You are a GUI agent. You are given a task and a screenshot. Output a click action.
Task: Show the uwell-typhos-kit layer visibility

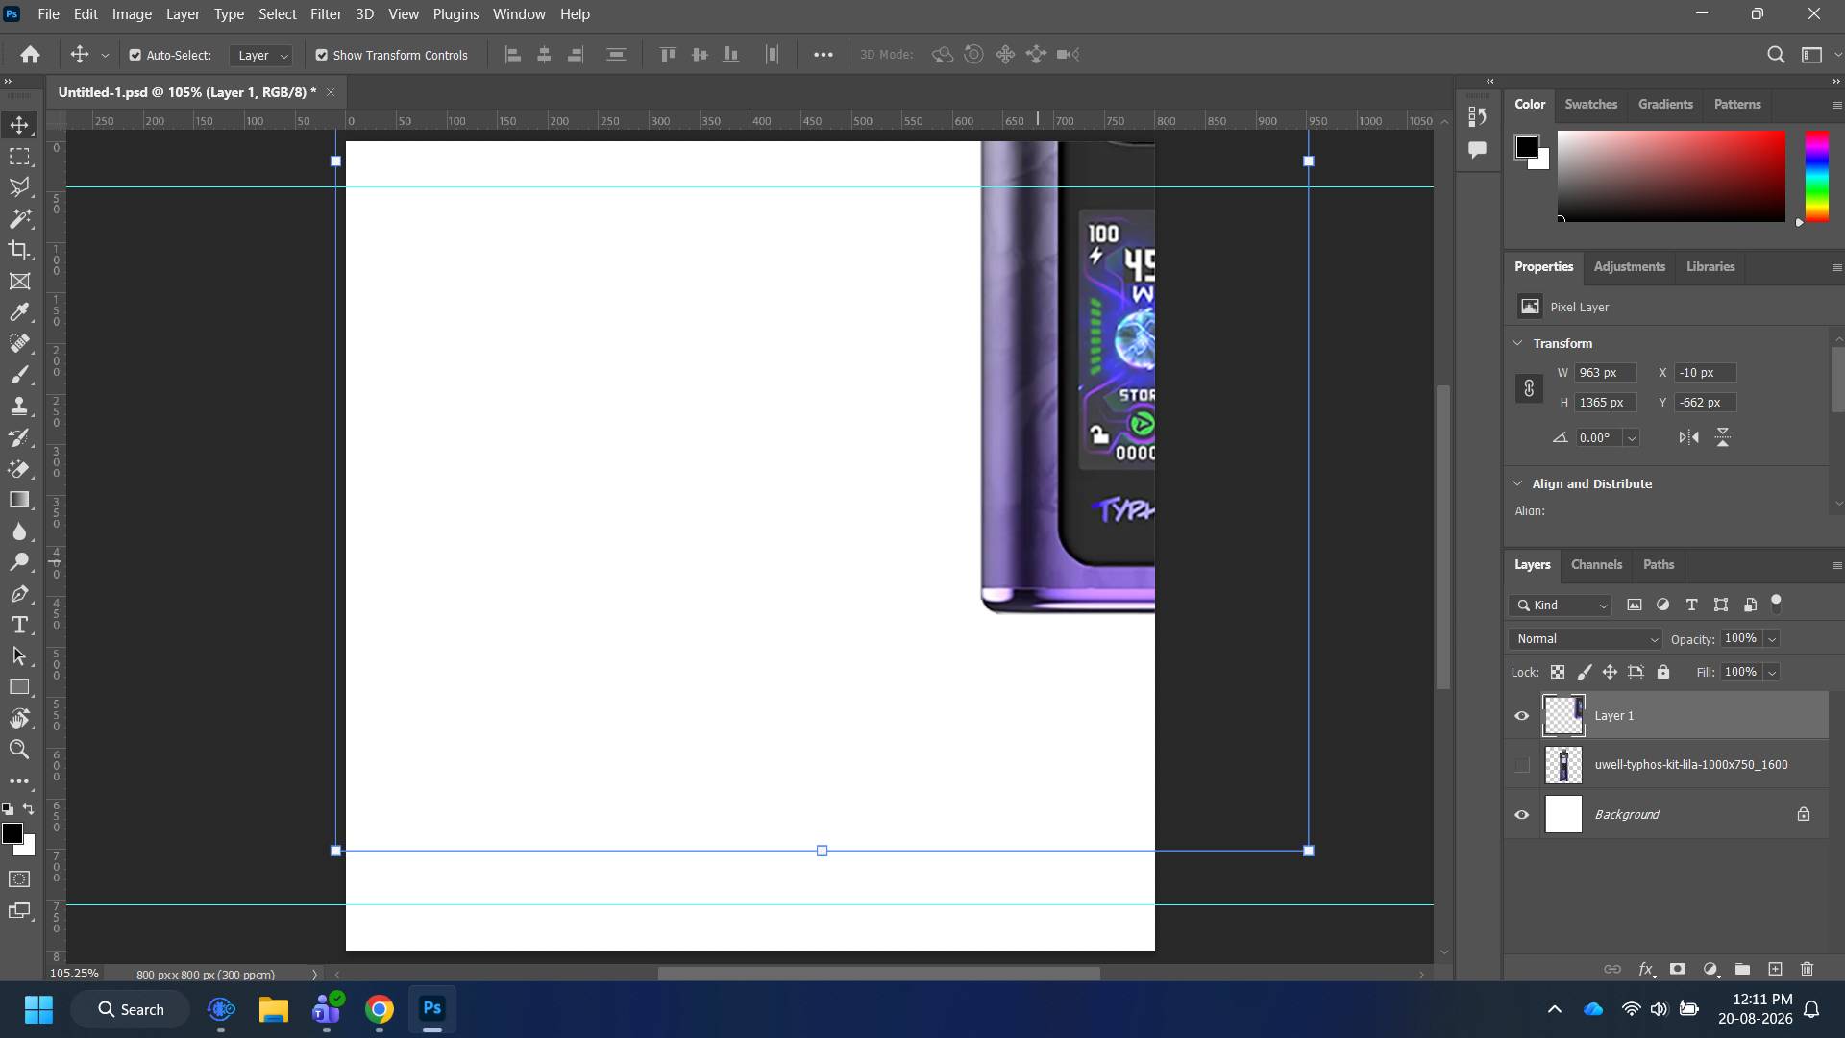(1521, 765)
